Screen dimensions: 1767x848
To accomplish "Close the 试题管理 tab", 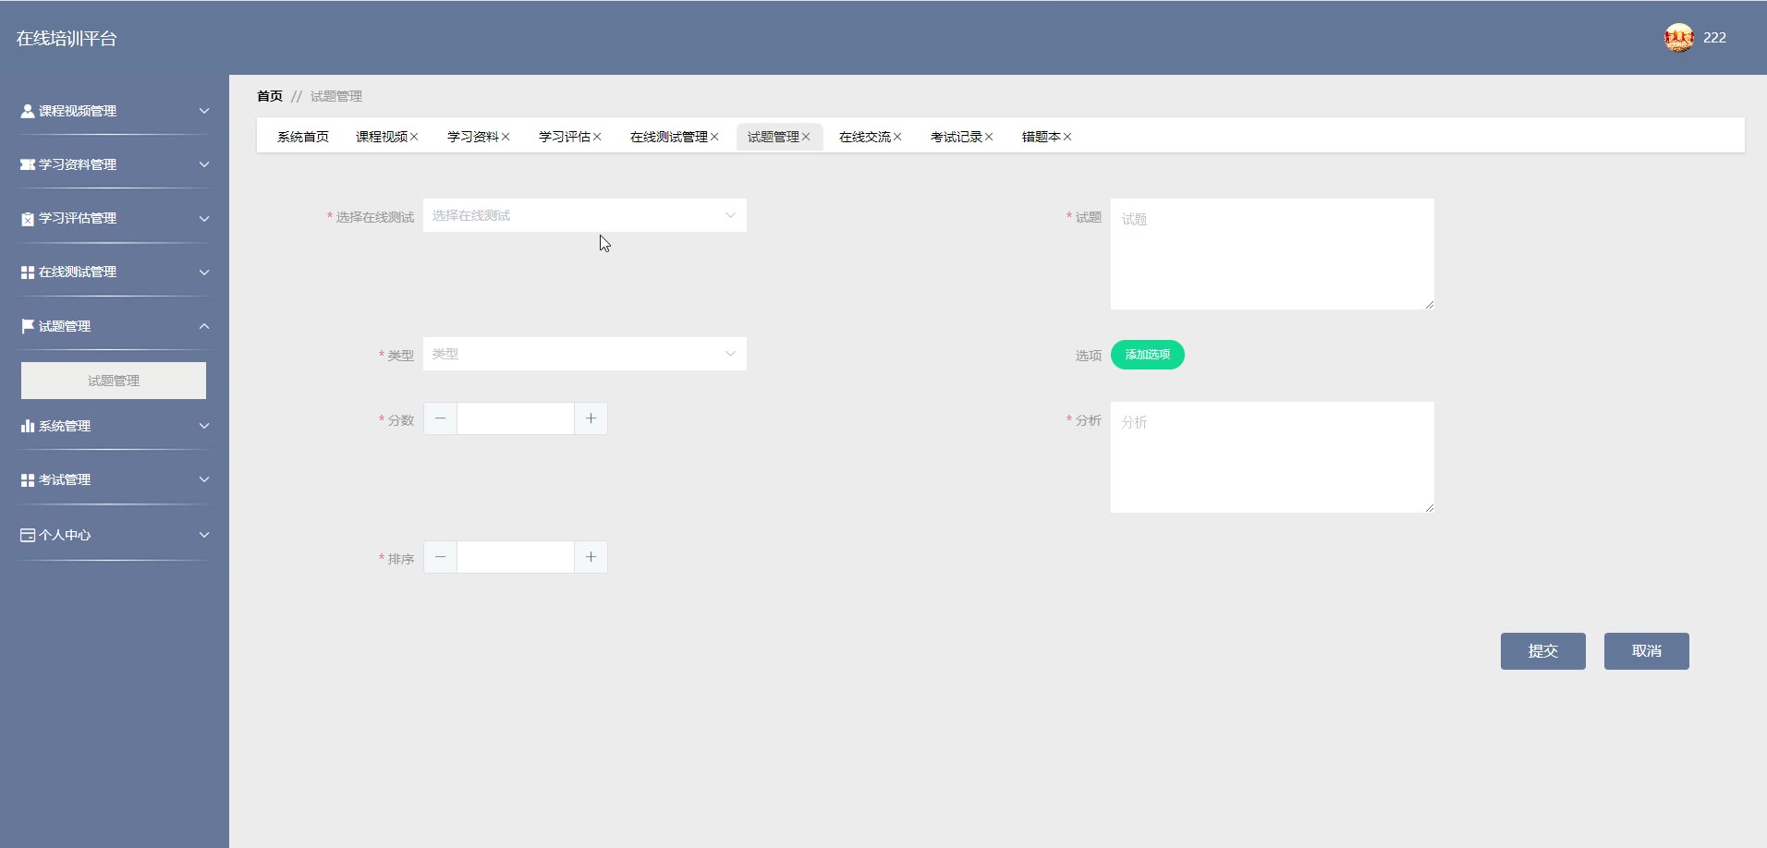I will pos(806,137).
